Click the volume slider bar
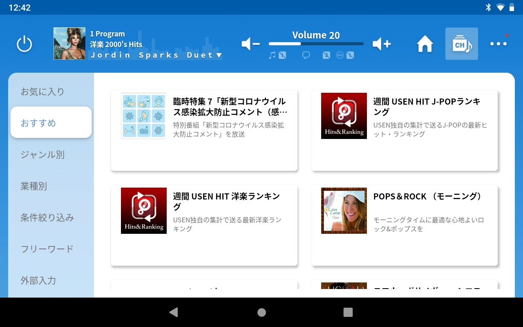 point(316,44)
